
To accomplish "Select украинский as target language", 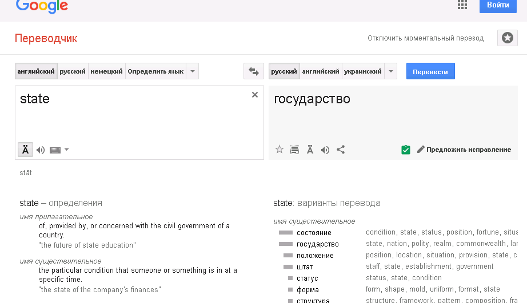I will point(363,71).
